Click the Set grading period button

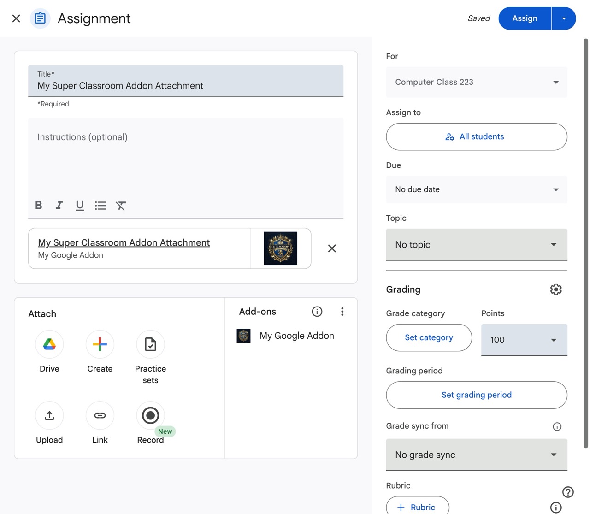[476, 395]
